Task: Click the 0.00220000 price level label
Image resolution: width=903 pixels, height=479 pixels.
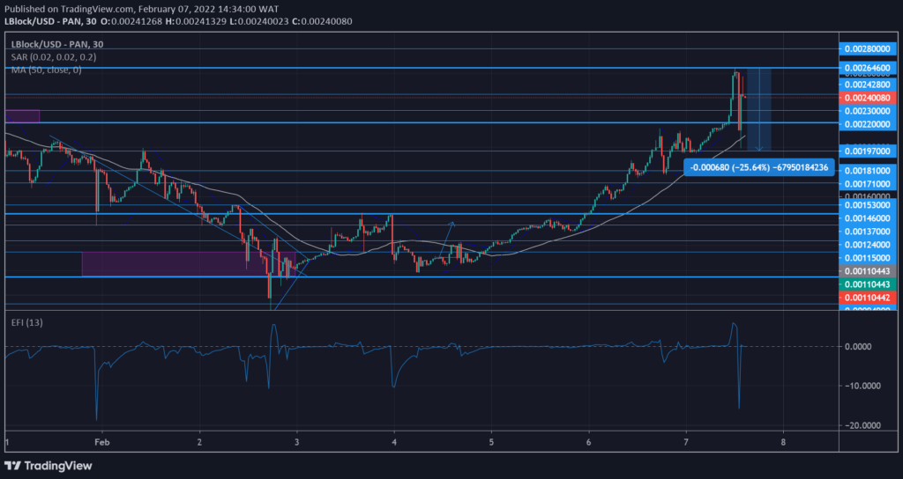Action: pos(867,124)
